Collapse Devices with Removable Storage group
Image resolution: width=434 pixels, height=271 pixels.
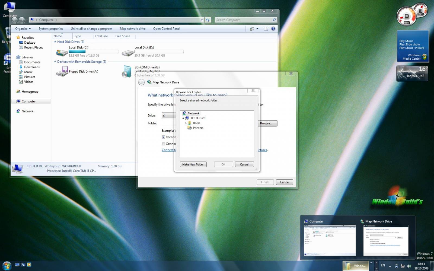tap(55, 62)
